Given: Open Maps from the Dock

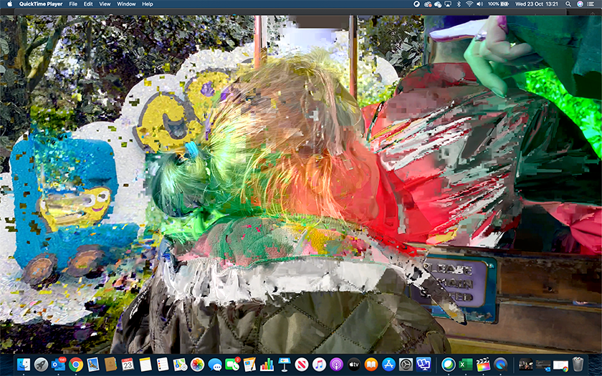Looking at the screenshot, I should tap(180, 364).
